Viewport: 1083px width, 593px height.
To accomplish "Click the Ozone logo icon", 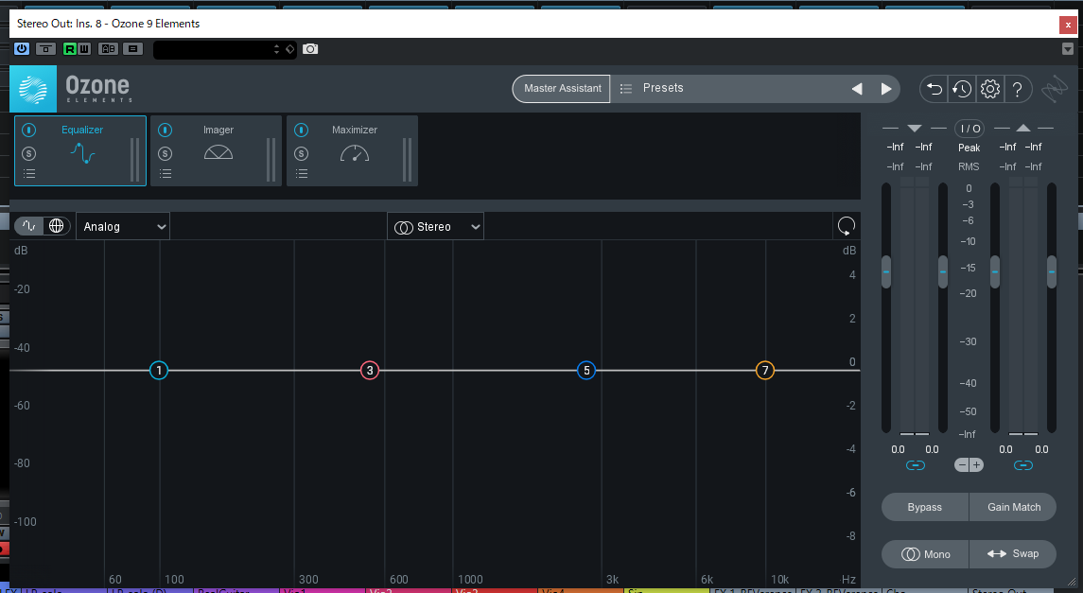I will 32,89.
